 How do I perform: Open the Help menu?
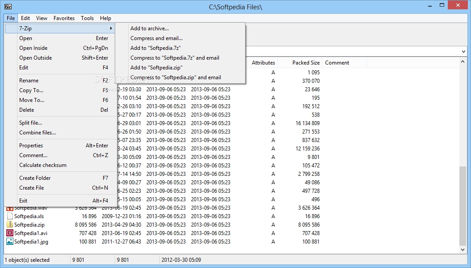pyautogui.click(x=105, y=18)
